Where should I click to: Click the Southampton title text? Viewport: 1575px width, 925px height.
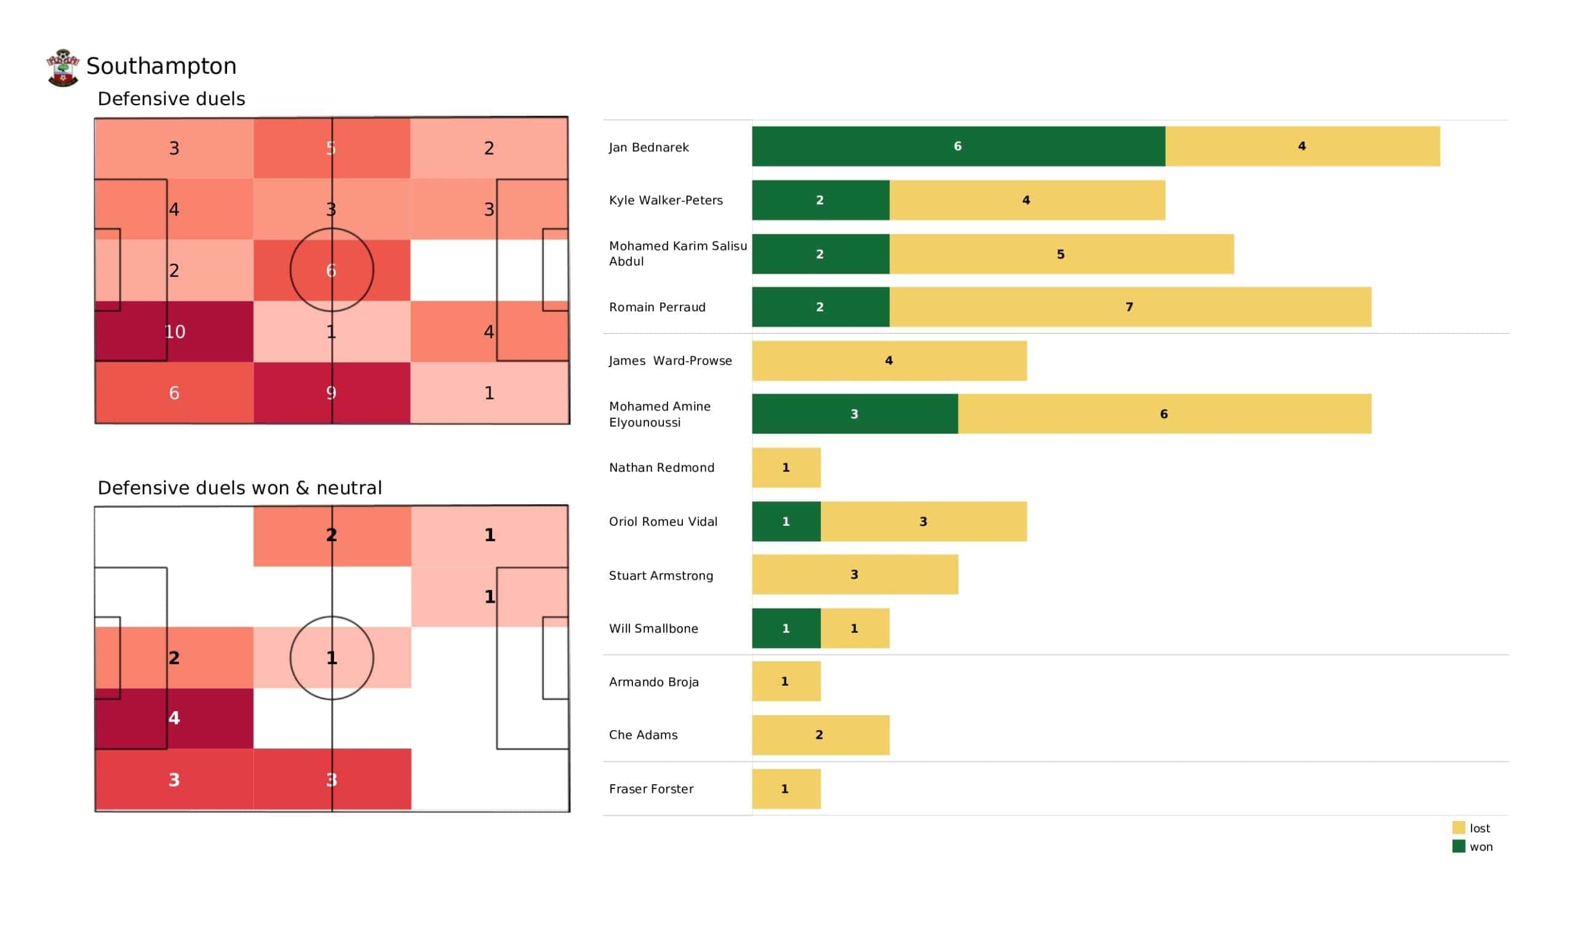click(161, 66)
